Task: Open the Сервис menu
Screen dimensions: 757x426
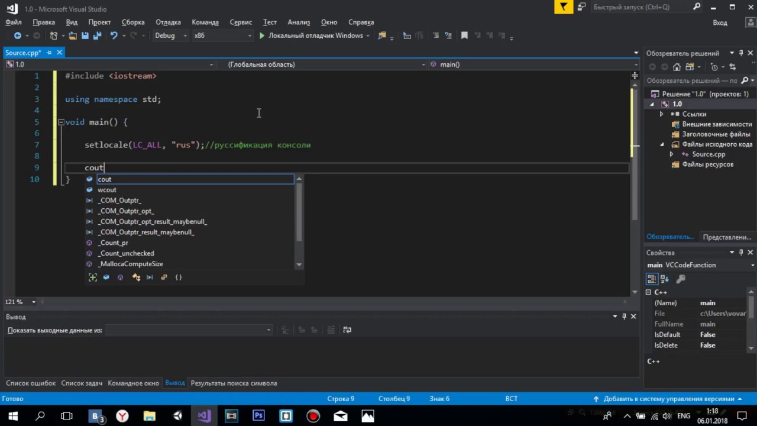Action: (x=241, y=22)
